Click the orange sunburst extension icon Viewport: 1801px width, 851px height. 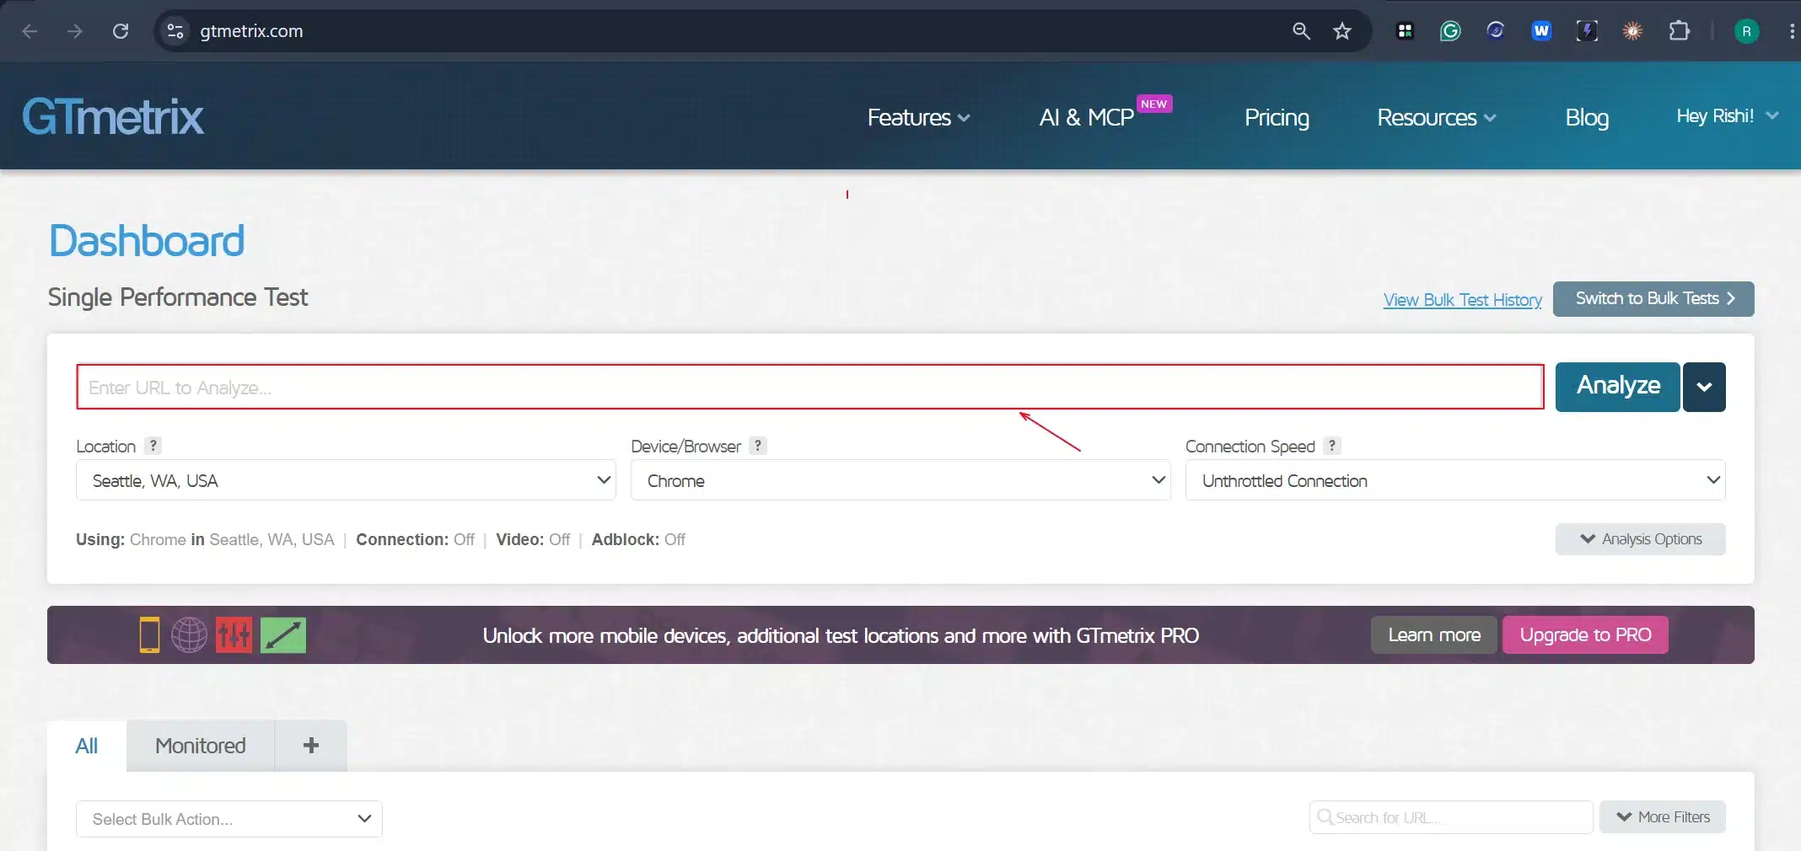[x=1632, y=31]
